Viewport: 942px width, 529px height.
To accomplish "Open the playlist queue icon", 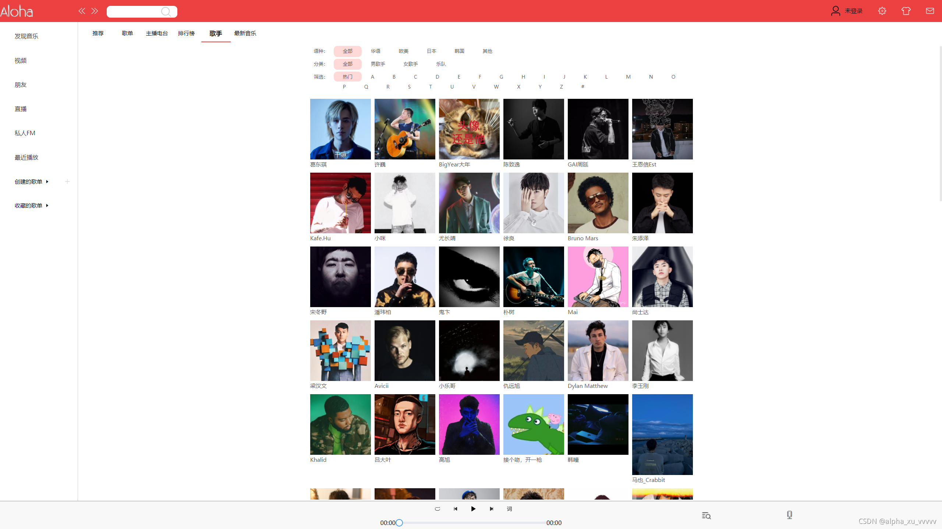I will coord(706,516).
